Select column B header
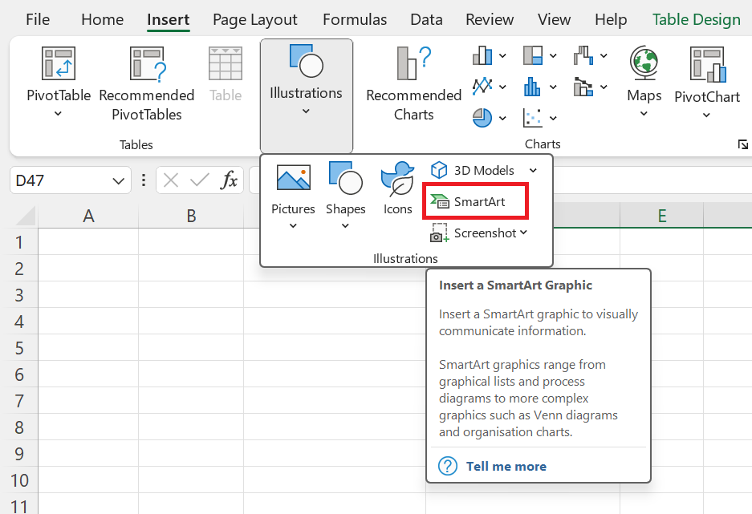This screenshot has height=514, width=752. (191, 216)
